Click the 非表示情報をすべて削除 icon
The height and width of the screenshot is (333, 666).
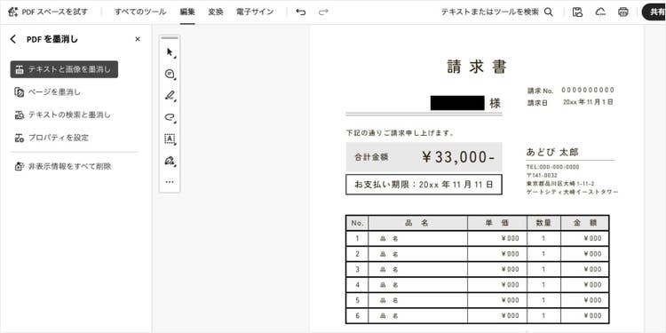coord(20,167)
